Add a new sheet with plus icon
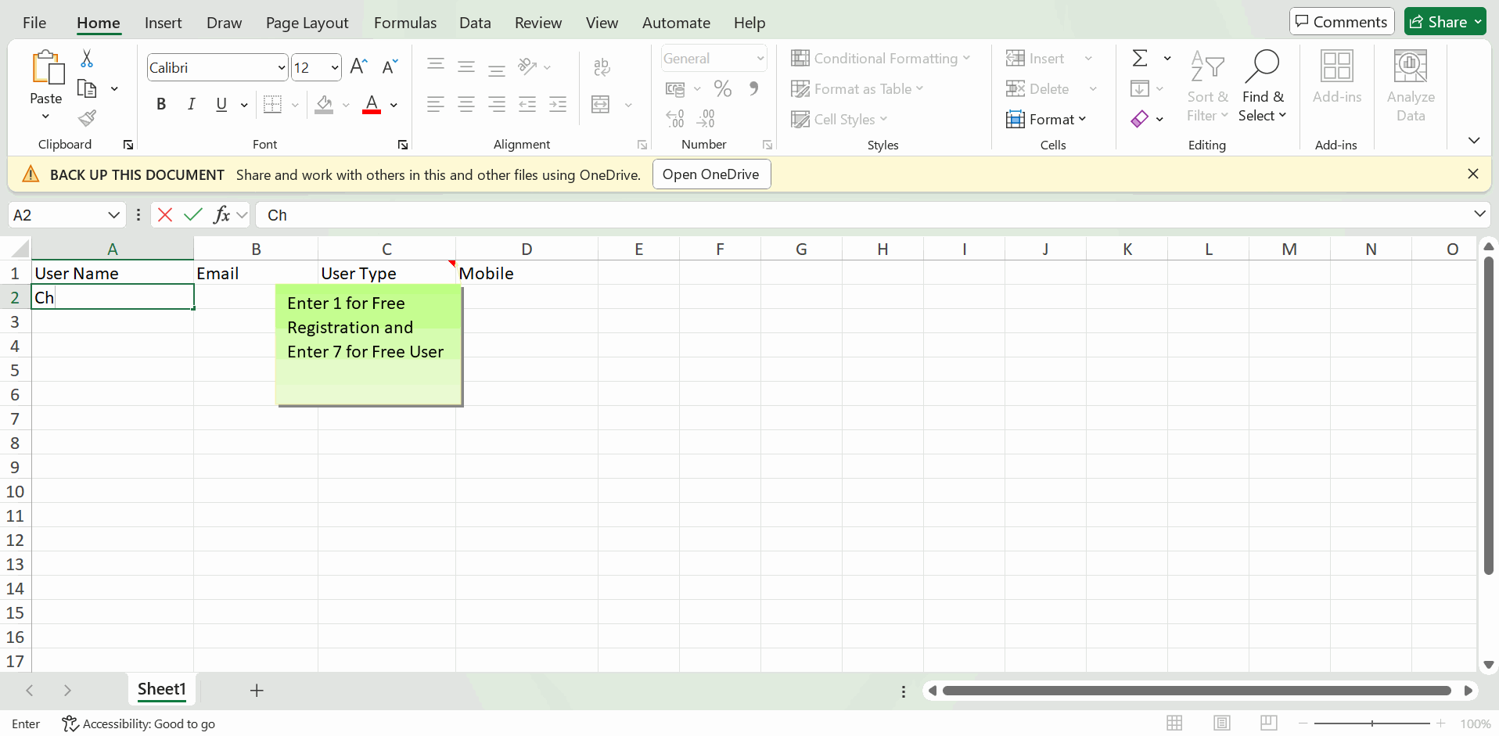Screen dimensions: 1499x736 257,690
